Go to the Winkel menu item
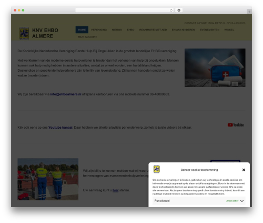The height and width of the screenshot is (223, 263). coord(229,30)
